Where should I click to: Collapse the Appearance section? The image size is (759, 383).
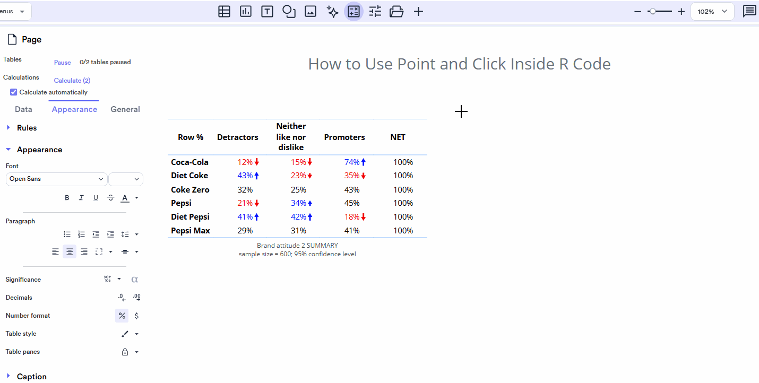tap(8, 150)
